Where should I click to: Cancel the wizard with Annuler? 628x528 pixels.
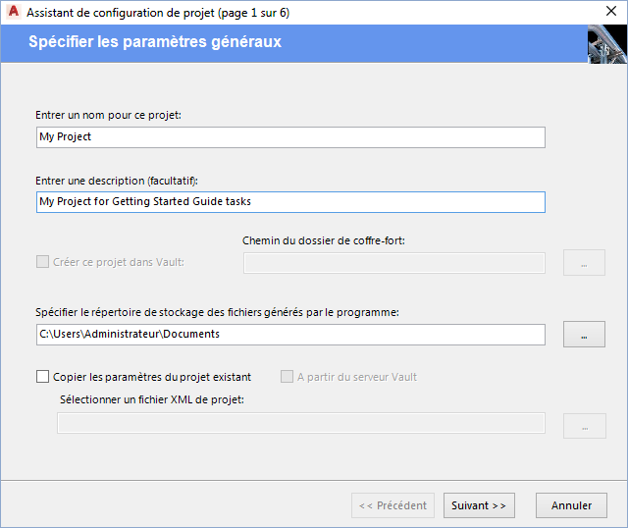pos(571,505)
